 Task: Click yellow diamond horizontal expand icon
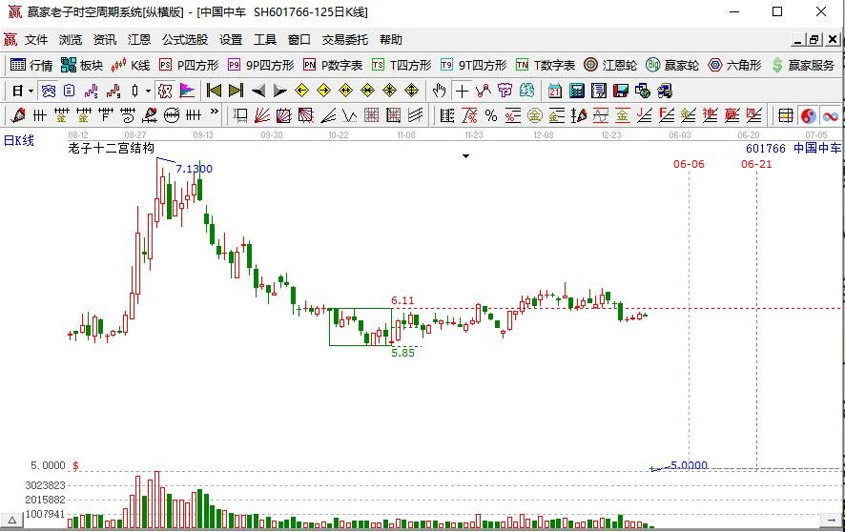346,91
